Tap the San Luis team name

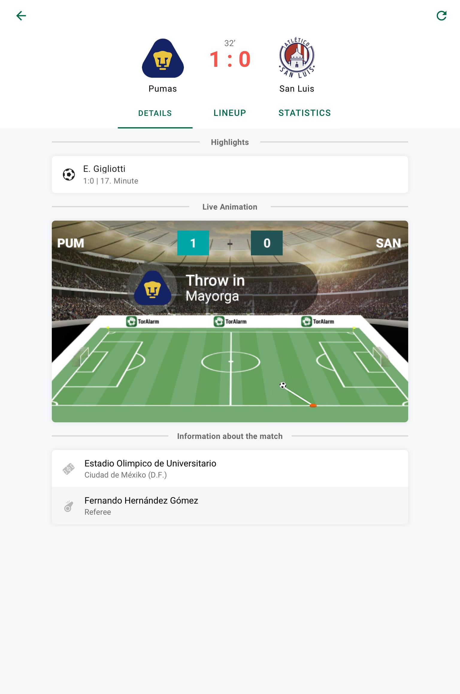(297, 89)
